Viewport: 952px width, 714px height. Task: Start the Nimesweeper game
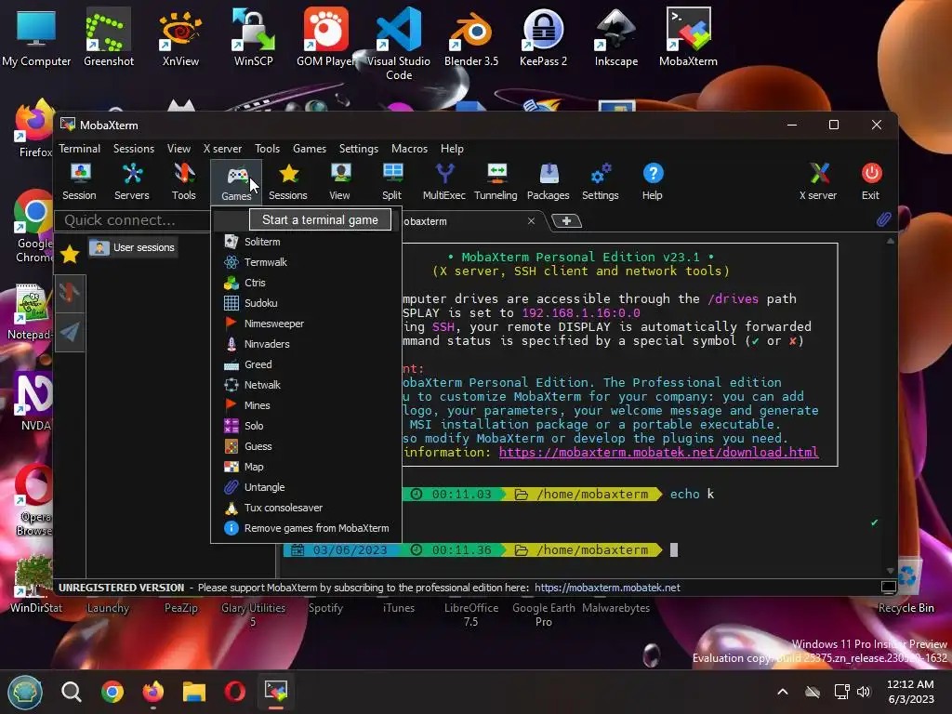[307, 324]
